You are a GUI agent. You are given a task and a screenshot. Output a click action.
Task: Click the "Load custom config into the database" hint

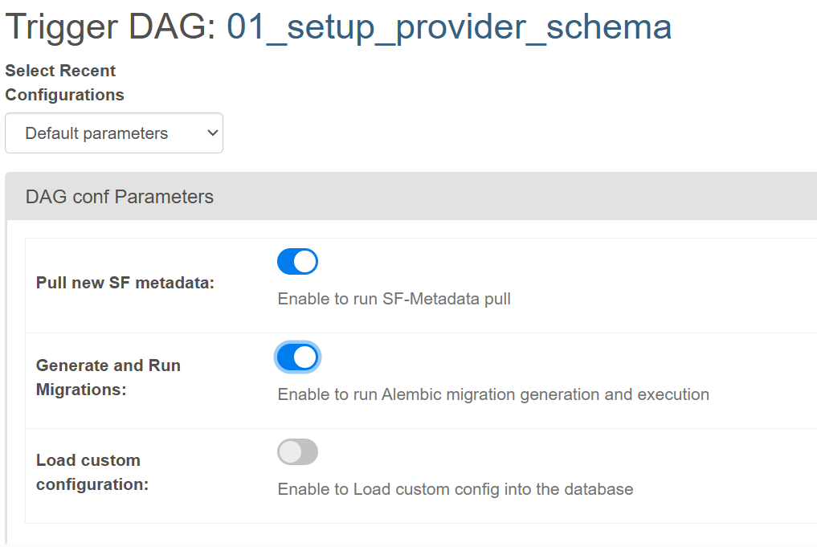coord(455,489)
